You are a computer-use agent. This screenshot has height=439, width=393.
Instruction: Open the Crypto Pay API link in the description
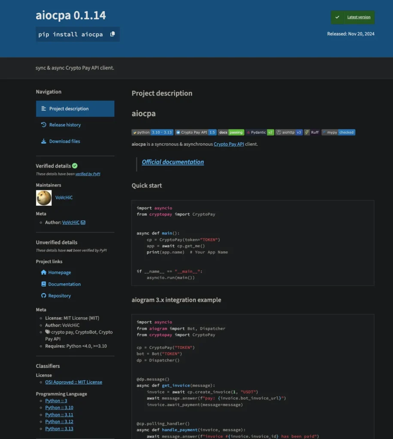coord(229,144)
